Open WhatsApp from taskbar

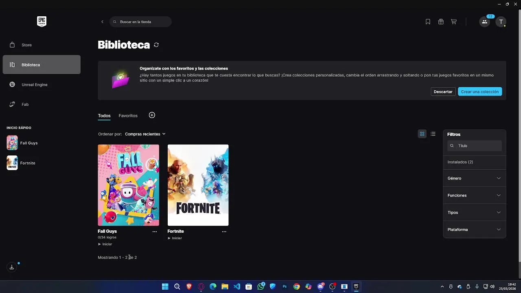tap(261, 286)
